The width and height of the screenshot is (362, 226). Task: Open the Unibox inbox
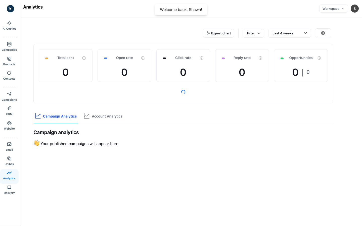(x=9, y=161)
